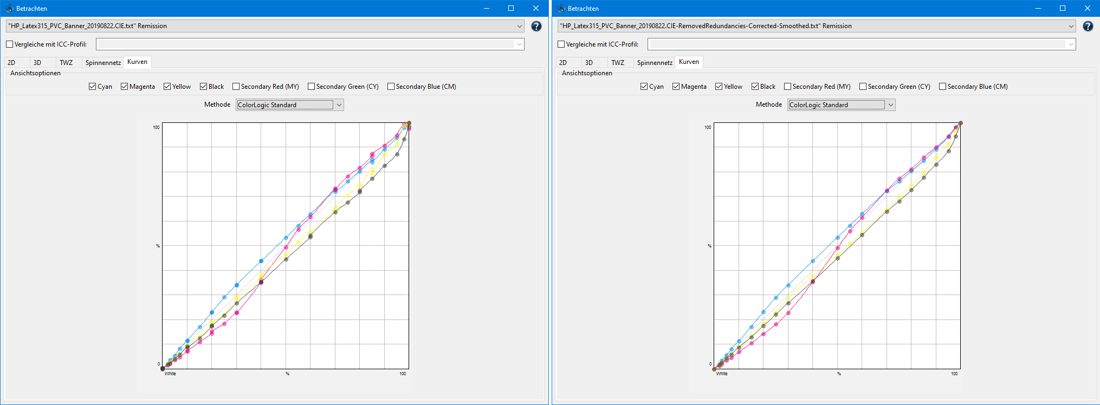Enable Secondary Blue (CM) in right window

(x=943, y=87)
